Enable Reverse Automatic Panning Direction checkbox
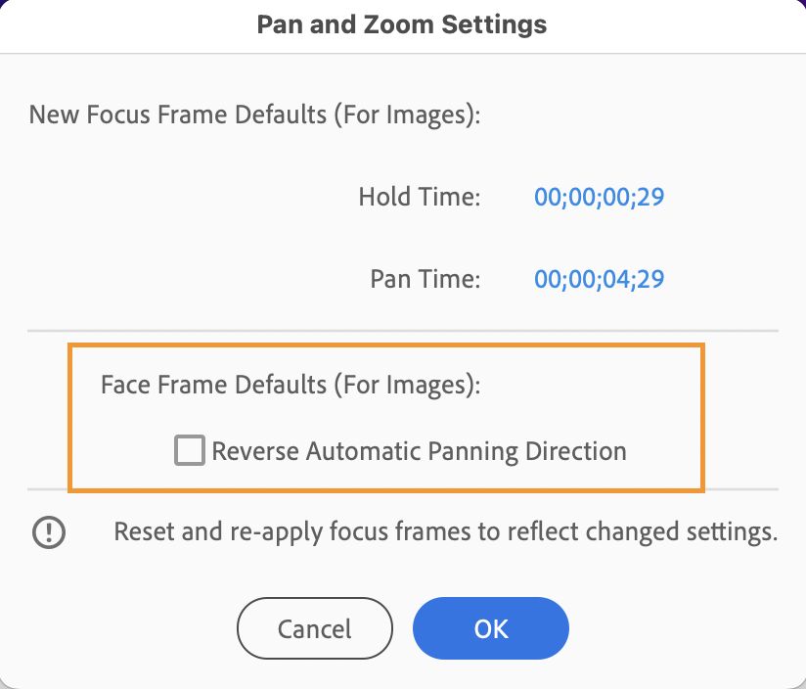This screenshot has width=806, height=689. pos(190,450)
